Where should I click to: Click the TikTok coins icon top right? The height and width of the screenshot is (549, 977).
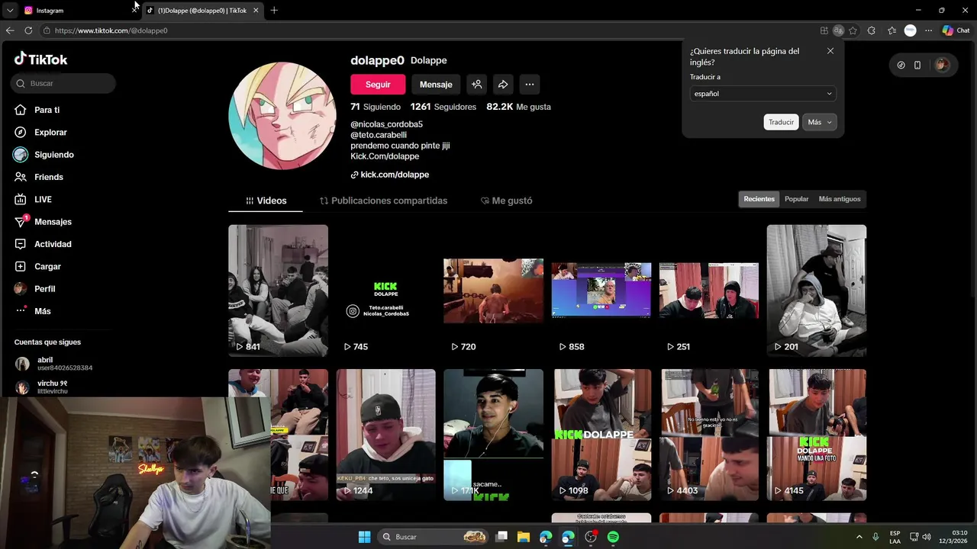901,65
